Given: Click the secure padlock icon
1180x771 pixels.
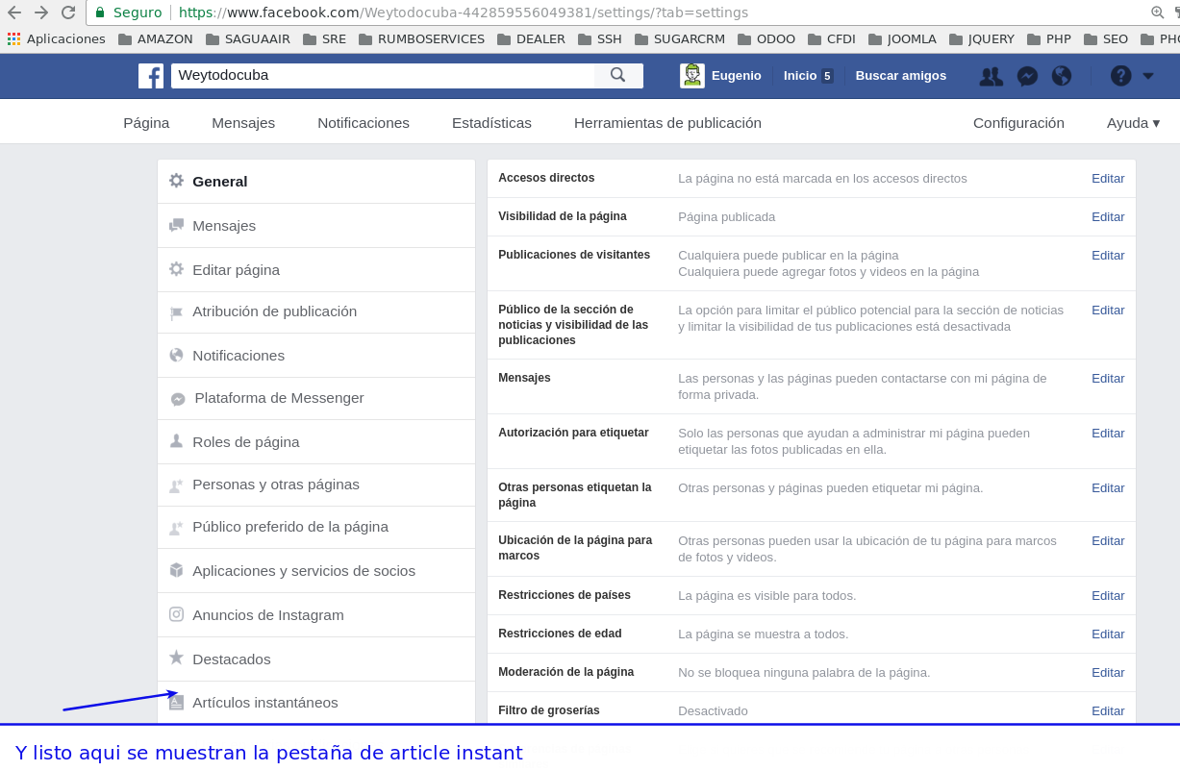Looking at the screenshot, I should tap(100, 12).
